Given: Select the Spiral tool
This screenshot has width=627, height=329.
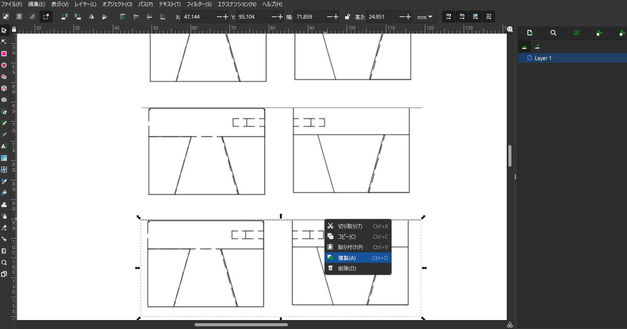Looking at the screenshot, I should 4,100.
